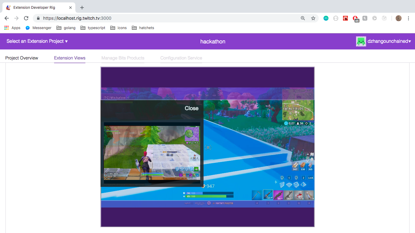Image resolution: width=415 pixels, height=233 pixels.
Task: Click the browser forward arrow
Action: point(16,18)
